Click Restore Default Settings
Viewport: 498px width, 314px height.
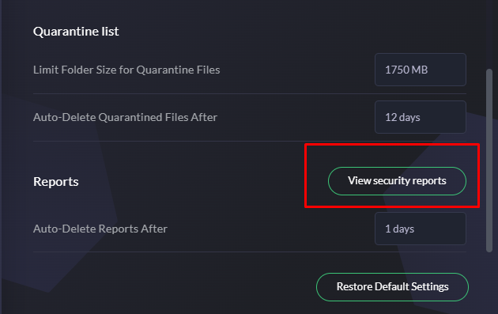(392, 286)
